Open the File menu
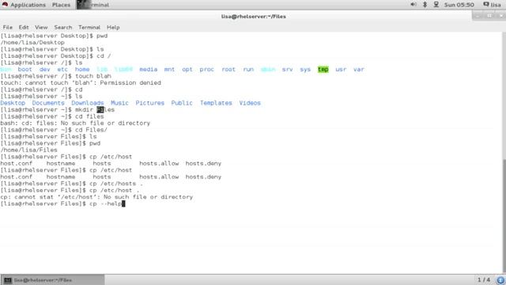Image resolution: width=506 pixels, height=285 pixels. tap(7, 28)
